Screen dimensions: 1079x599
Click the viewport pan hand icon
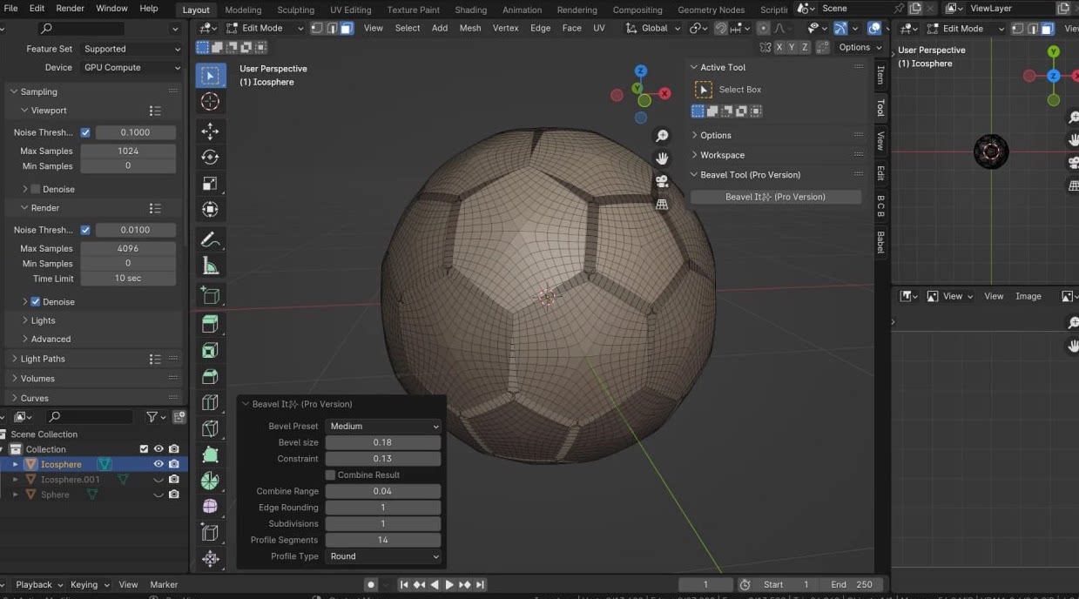click(x=662, y=158)
